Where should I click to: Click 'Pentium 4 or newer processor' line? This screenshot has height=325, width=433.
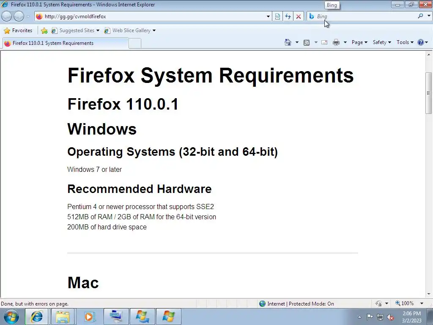tap(140, 207)
